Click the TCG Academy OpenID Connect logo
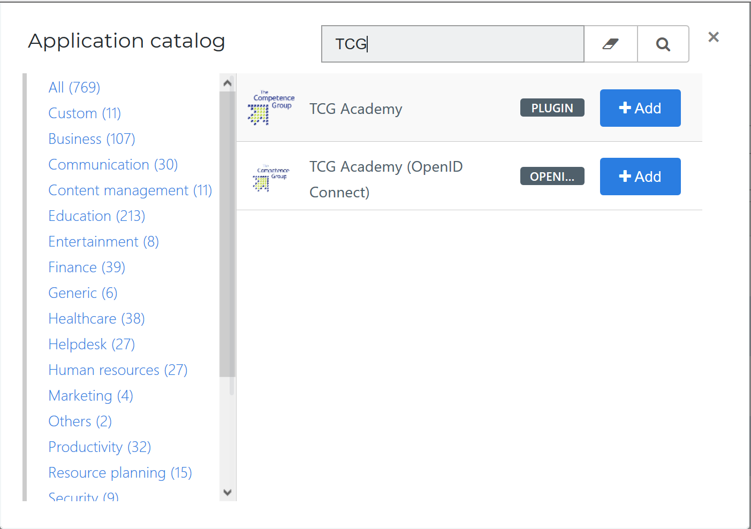This screenshot has height=529, width=751. coord(271,178)
